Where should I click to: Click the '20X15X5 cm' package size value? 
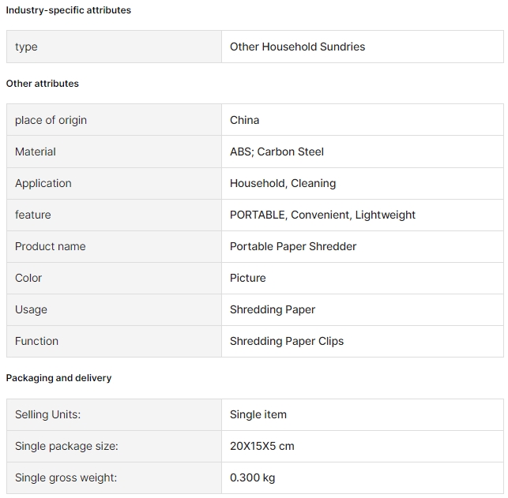coord(262,446)
